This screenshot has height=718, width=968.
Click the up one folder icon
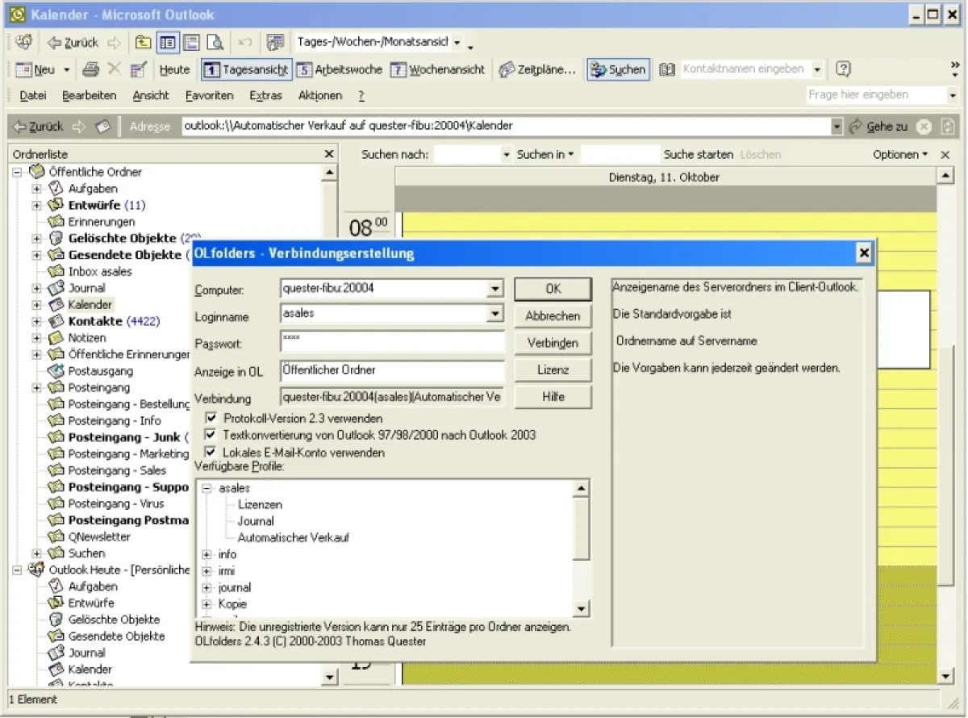(143, 42)
